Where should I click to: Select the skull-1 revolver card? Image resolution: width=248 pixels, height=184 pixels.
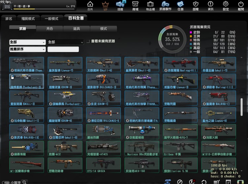coord(26,115)
